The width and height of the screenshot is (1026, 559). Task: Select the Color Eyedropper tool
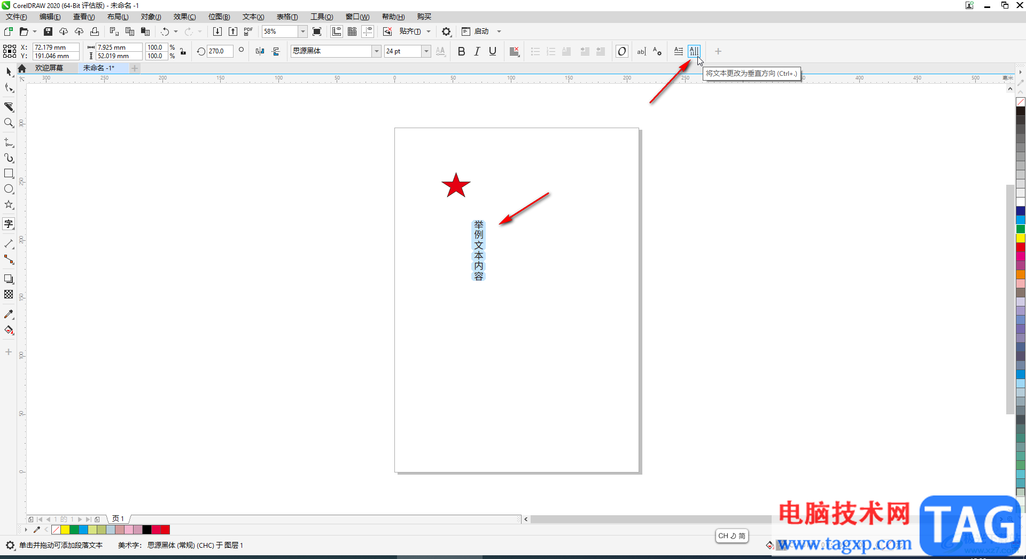click(9, 314)
